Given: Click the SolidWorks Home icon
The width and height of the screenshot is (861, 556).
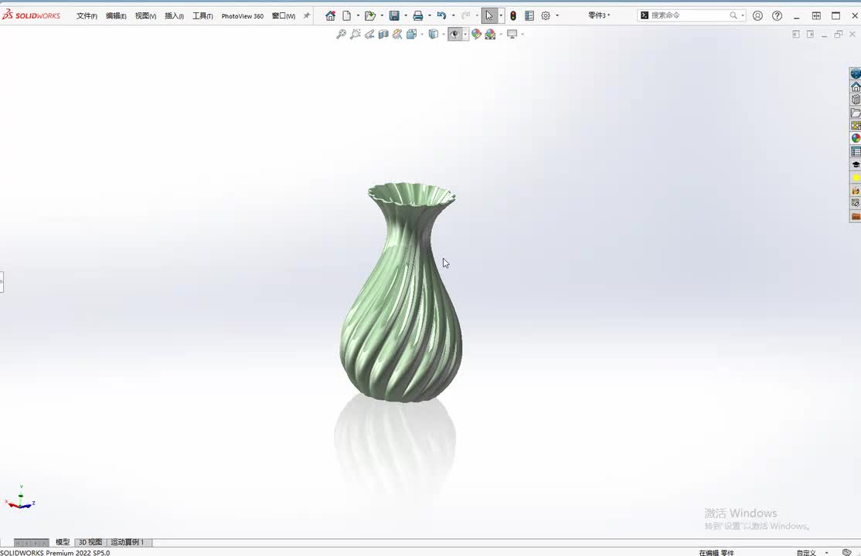Looking at the screenshot, I should point(330,16).
